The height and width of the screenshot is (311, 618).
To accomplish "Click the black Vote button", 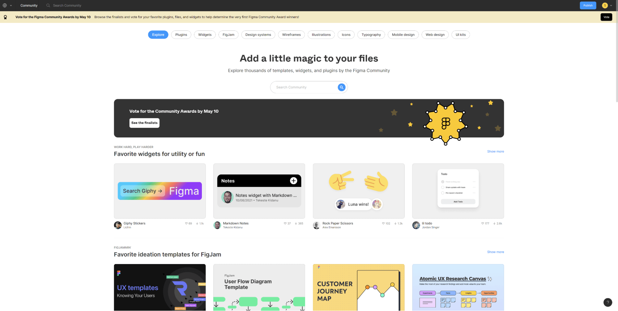I will (x=606, y=17).
